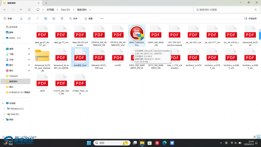
Task: Click the input language indicator 英
Action: coord(226,143)
